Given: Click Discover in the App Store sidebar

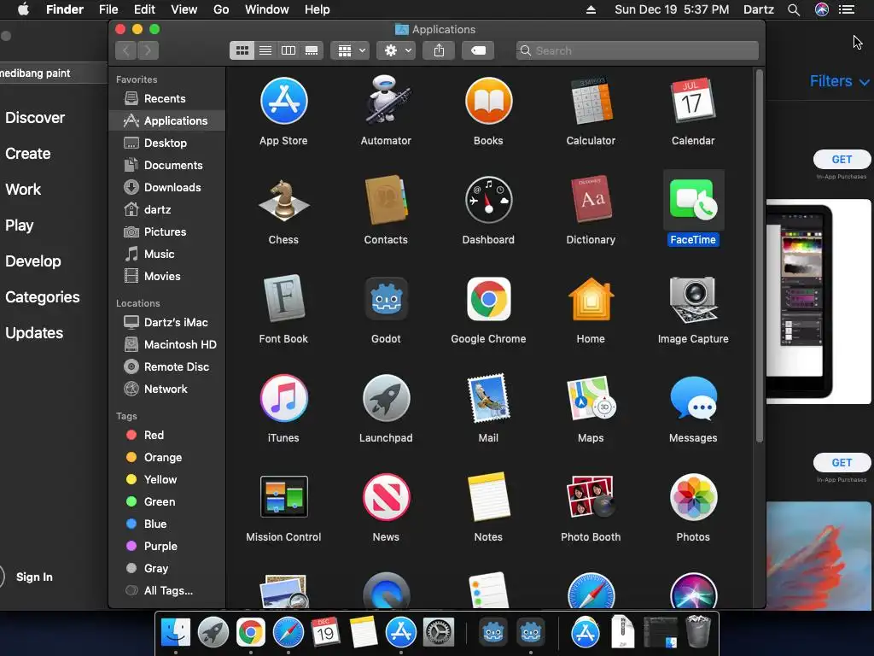Looking at the screenshot, I should 35,118.
